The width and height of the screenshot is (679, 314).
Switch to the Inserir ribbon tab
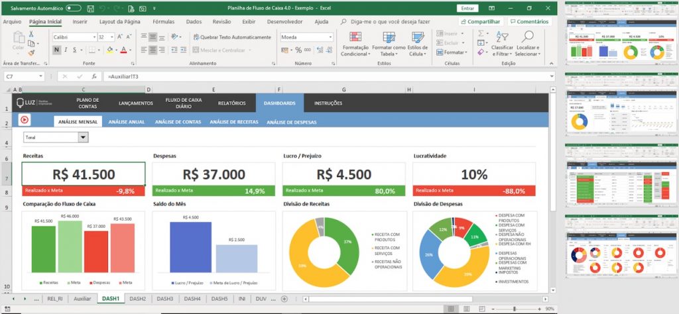pyautogui.click(x=80, y=22)
